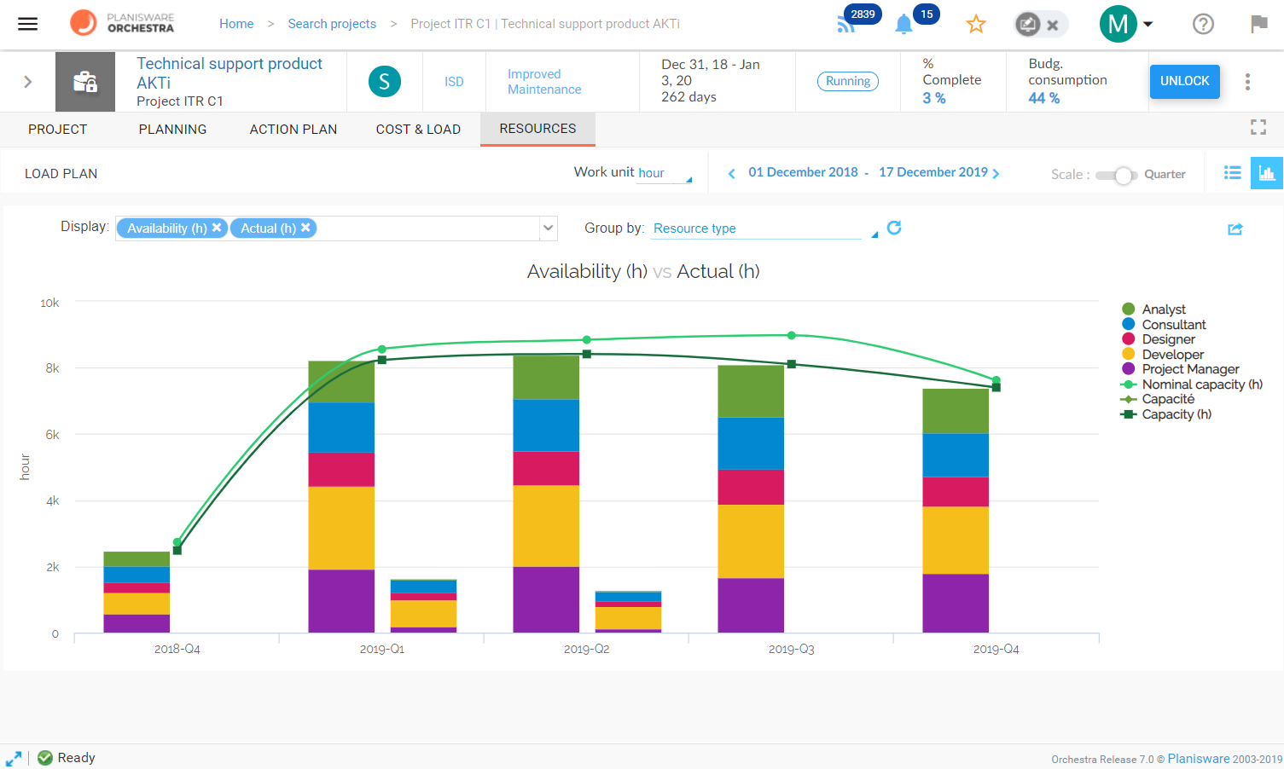Click the export share chart icon

(x=1235, y=228)
